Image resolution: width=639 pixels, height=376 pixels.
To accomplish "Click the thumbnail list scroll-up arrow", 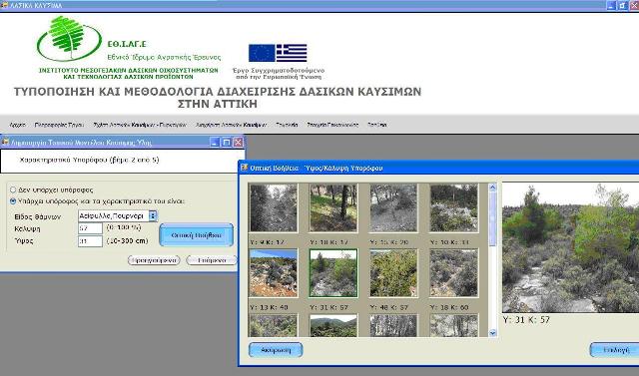I will point(492,188).
